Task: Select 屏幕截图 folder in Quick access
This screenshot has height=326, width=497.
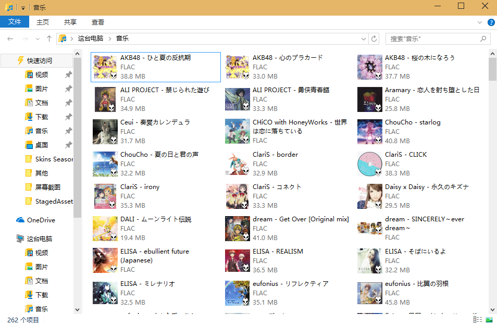Action: (47, 187)
